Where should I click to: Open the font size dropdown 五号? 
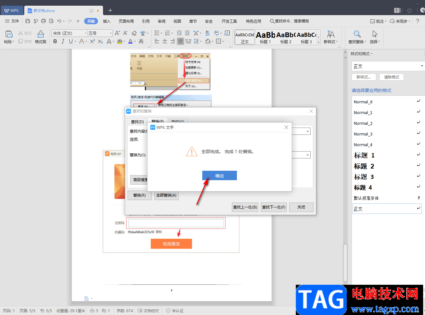tap(111, 33)
